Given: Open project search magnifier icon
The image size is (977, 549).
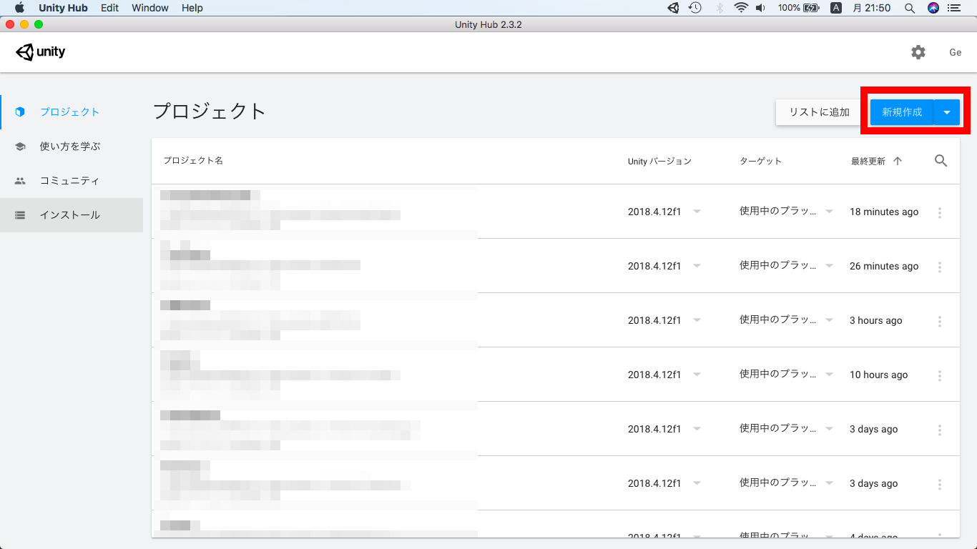Looking at the screenshot, I should pyautogui.click(x=941, y=161).
